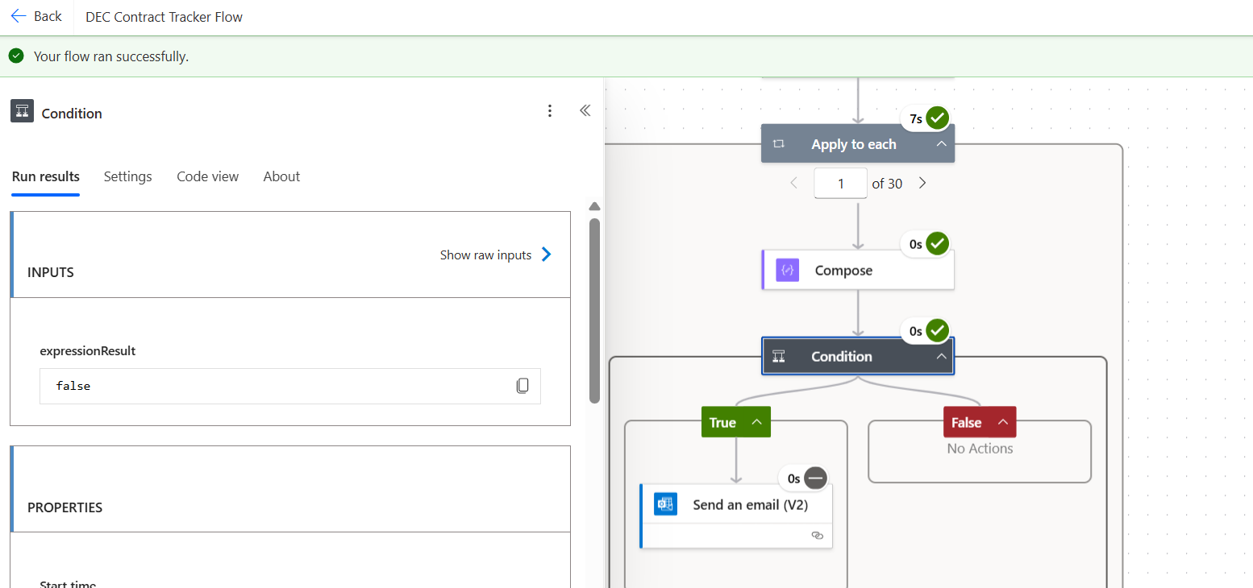This screenshot has height=588, width=1253.
Task: Go to next iteration of the loop
Action: click(x=922, y=183)
